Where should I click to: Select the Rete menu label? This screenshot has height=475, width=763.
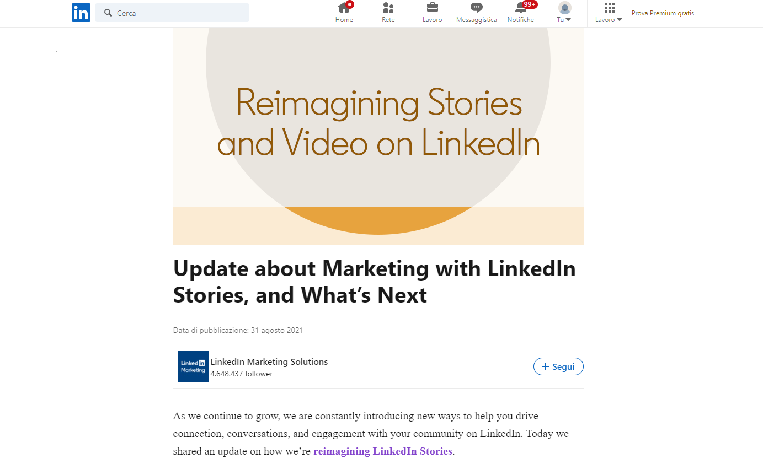tap(388, 20)
